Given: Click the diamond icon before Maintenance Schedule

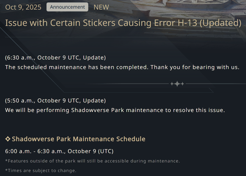Looking at the screenshot, I should click(8, 139).
